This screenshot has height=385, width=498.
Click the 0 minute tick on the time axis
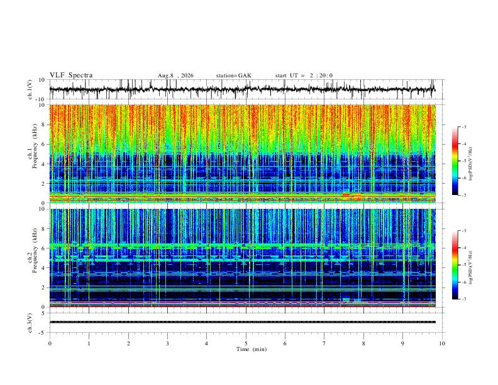[x=50, y=343]
